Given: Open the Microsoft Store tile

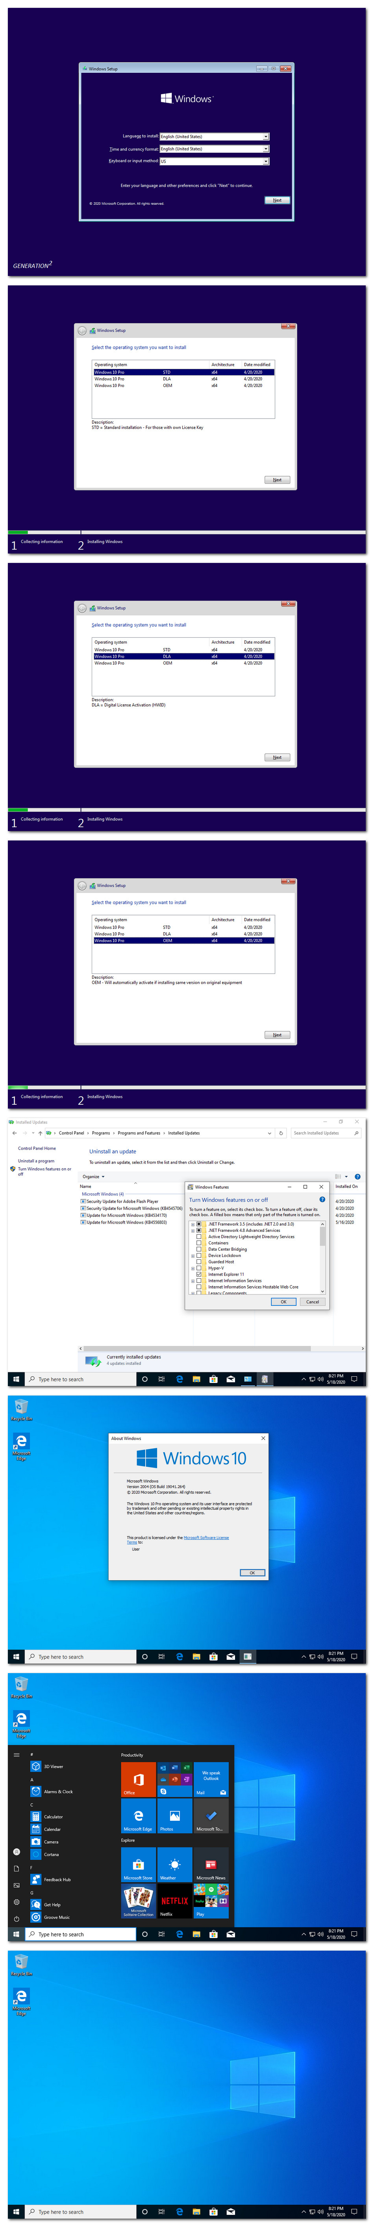Looking at the screenshot, I should point(138,1866).
